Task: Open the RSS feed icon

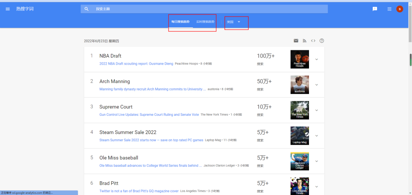Action: click(304, 41)
